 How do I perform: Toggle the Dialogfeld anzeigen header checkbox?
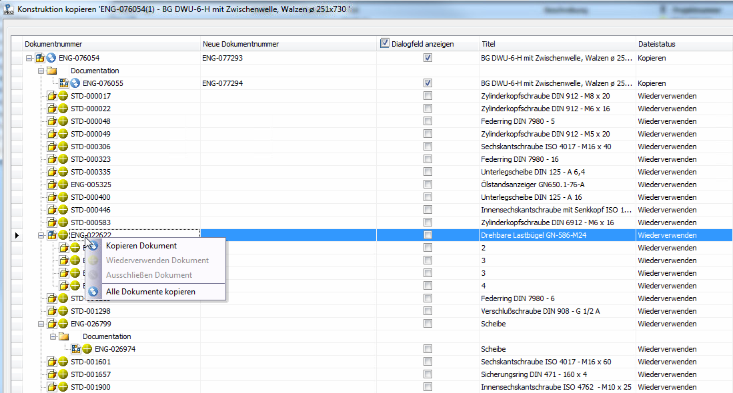point(385,44)
